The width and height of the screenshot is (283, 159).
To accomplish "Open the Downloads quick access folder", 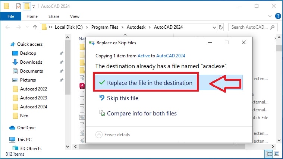I will [31, 62].
